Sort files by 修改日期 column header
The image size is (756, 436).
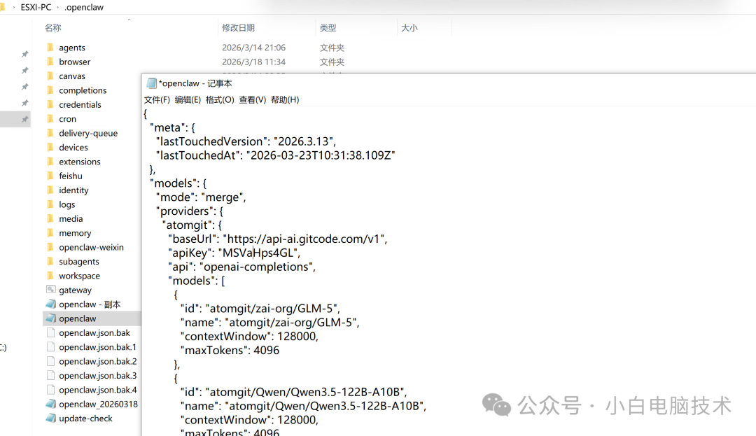click(x=238, y=28)
